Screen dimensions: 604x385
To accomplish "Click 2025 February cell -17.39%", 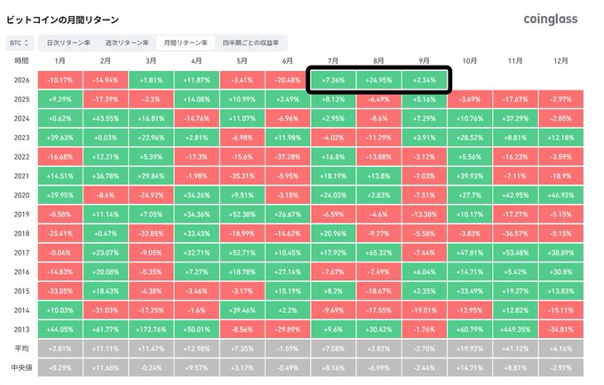I will pos(106,99).
